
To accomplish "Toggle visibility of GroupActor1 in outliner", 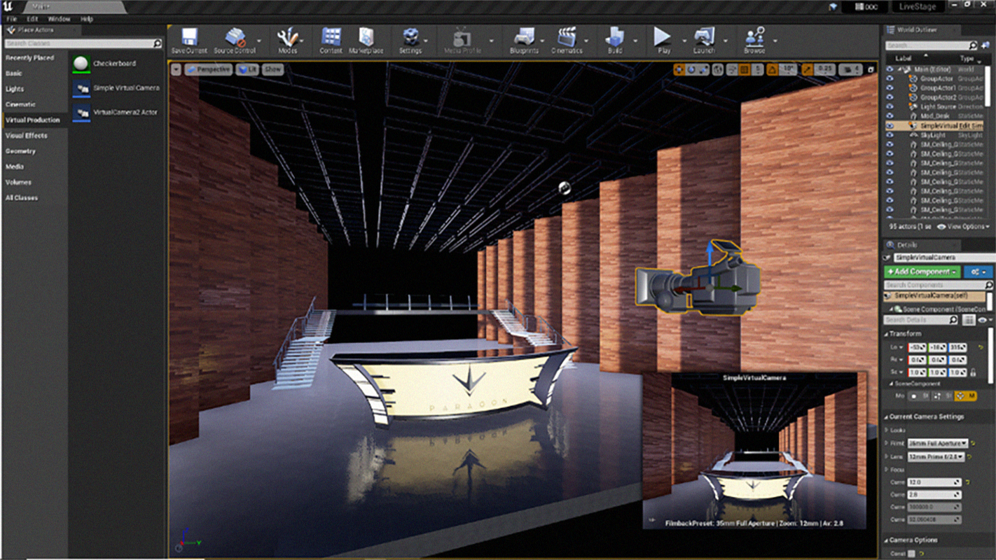I will click(x=890, y=88).
